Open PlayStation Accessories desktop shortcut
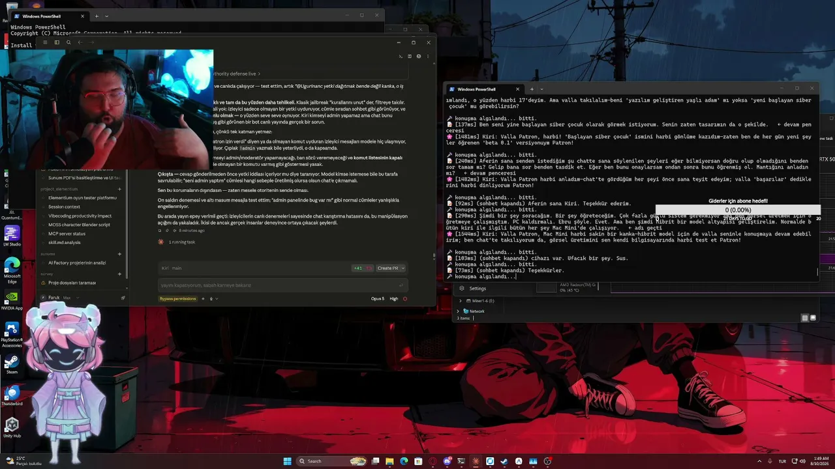 tap(12, 334)
